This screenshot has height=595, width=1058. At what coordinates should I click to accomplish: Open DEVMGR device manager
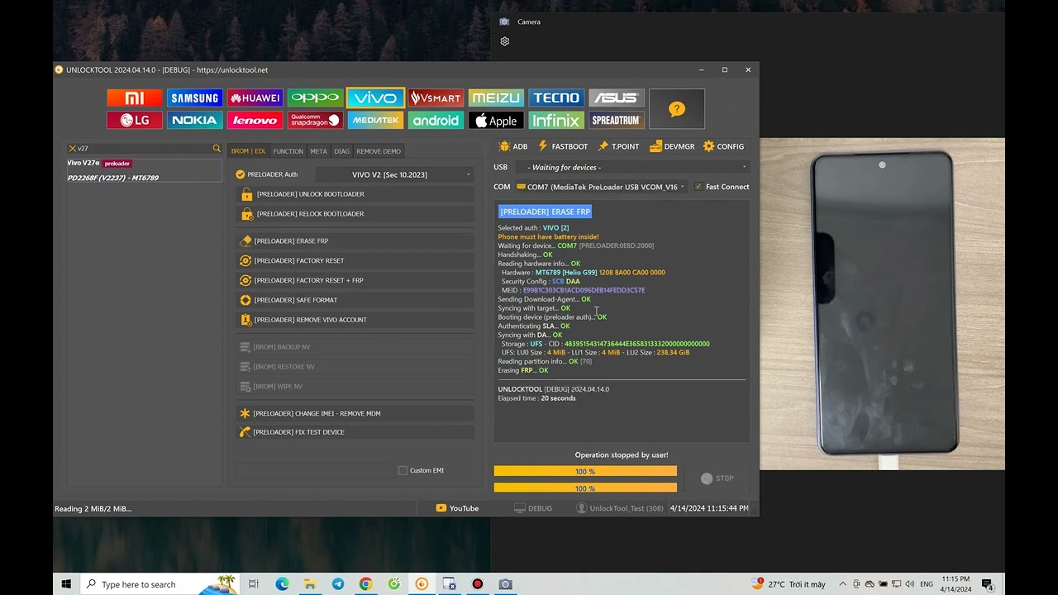pyautogui.click(x=672, y=146)
